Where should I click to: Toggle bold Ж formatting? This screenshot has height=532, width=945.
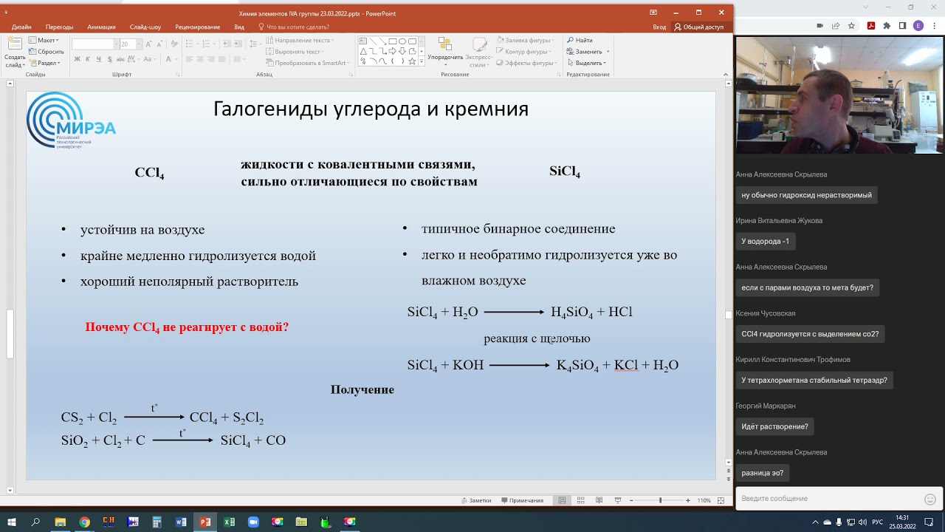tap(77, 59)
